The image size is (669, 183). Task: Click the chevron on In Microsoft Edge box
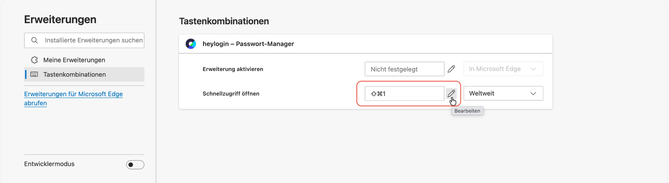(533, 69)
